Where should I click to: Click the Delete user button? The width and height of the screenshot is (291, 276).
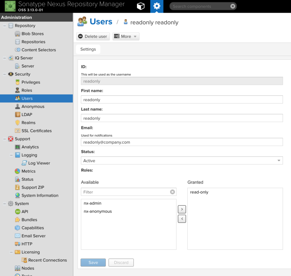pos(93,36)
